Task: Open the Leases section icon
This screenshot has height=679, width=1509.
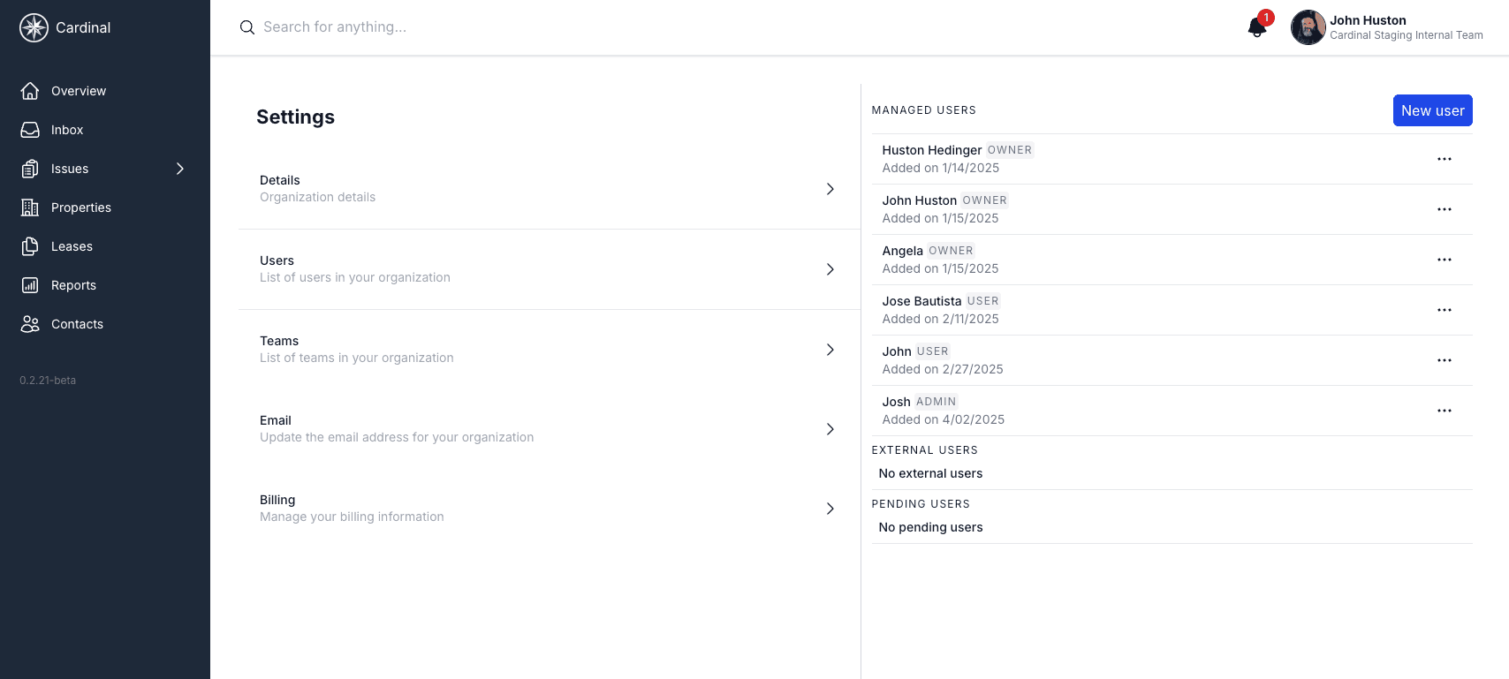Action: point(30,245)
